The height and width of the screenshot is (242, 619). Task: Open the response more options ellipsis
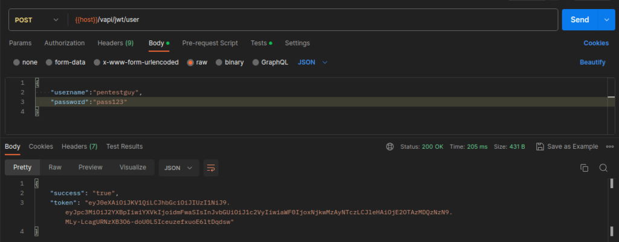[x=610, y=146]
